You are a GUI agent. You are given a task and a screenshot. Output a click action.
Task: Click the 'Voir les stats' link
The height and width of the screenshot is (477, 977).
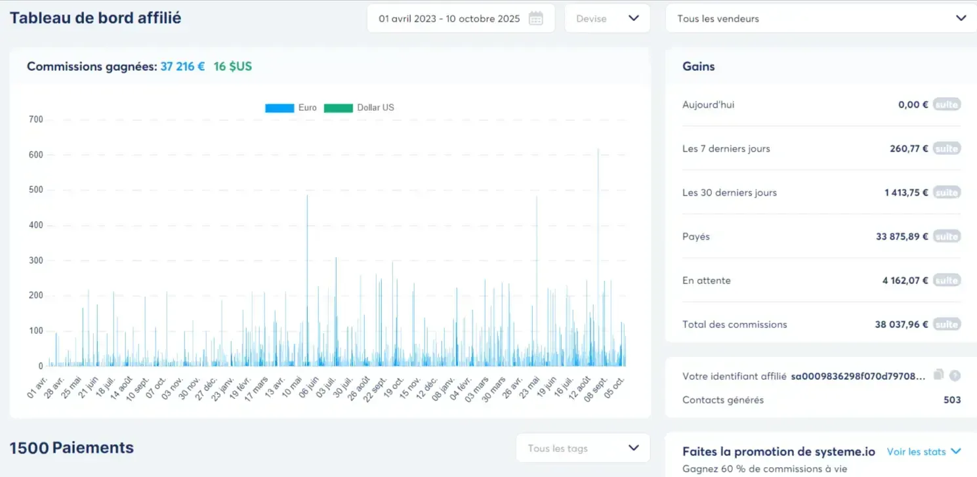(x=916, y=451)
